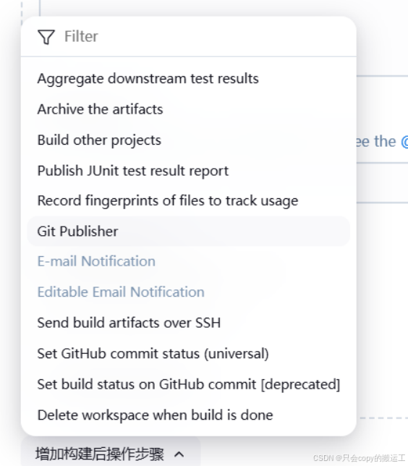Collapse the 增加构建后操作步骤 dropdown button
The width and height of the screenshot is (408, 466).
111,454
